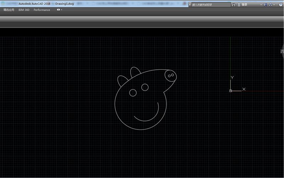Click the keyword search input field

coord(211,5)
